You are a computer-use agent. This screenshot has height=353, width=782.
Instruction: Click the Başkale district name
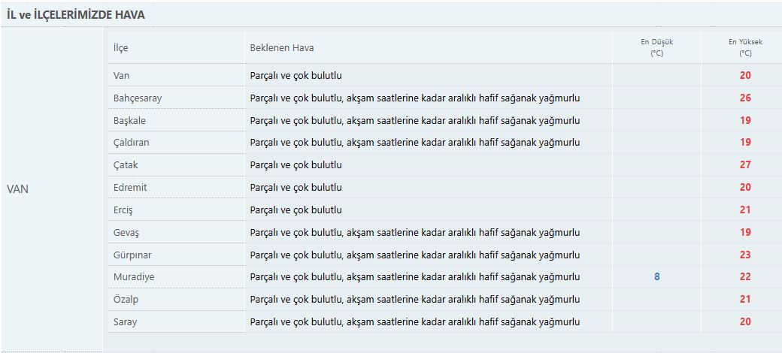click(129, 121)
